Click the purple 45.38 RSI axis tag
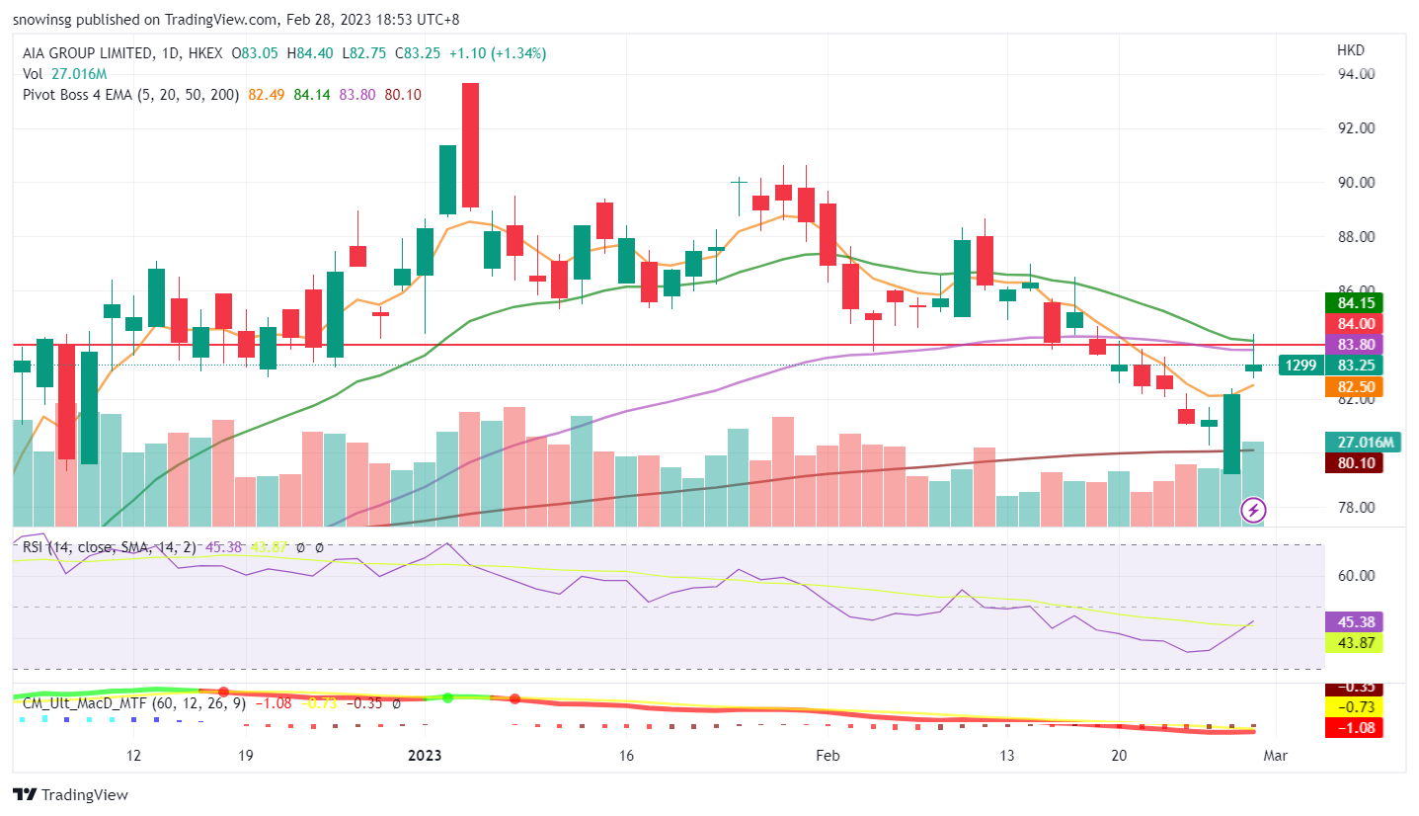Image resolution: width=1419 pixels, height=816 pixels. 1356,621
